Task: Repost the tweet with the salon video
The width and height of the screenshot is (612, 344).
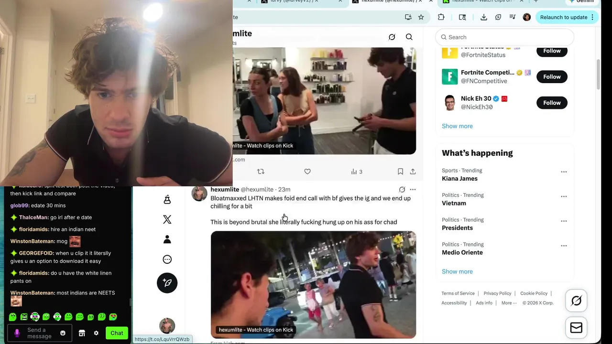Action: point(261,172)
